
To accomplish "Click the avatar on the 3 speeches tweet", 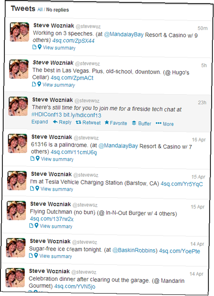I will [20, 32].
